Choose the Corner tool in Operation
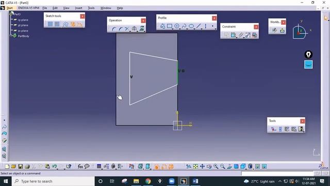The image size is (330, 186). tap(113, 29)
